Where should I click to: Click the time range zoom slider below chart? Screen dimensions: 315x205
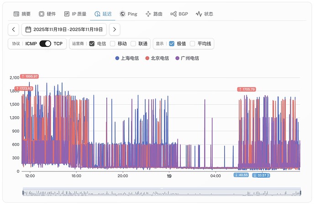coord(162,193)
